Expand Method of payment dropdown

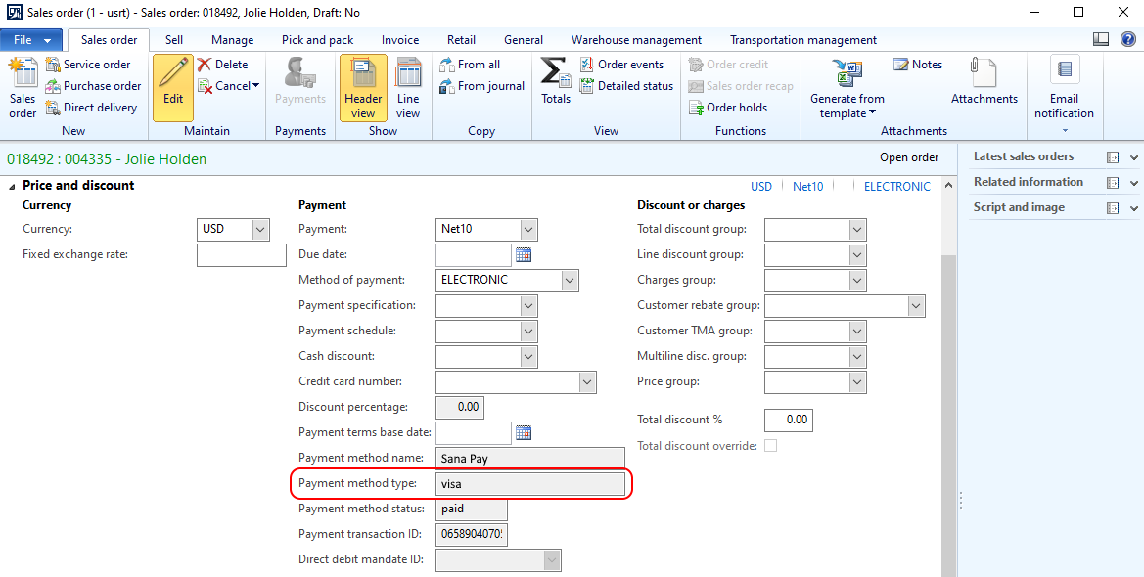570,281
